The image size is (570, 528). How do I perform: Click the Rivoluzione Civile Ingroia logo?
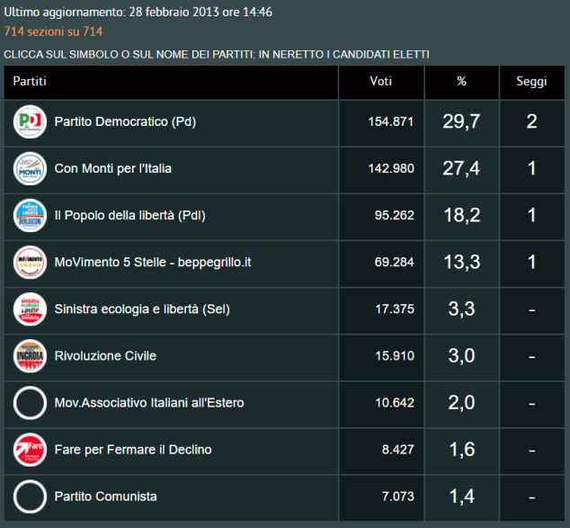tap(31, 355)
